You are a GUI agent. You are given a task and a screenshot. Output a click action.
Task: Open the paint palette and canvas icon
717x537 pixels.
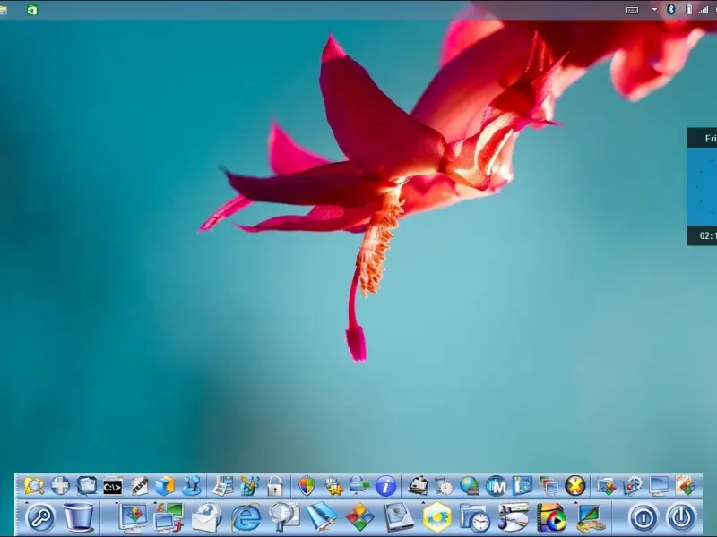(590, 518)
